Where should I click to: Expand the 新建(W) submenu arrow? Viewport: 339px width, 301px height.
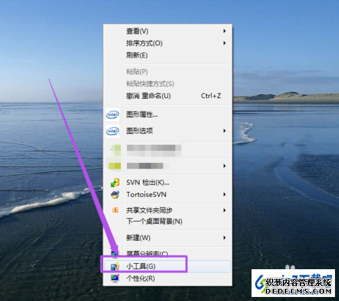pos(224,237)
